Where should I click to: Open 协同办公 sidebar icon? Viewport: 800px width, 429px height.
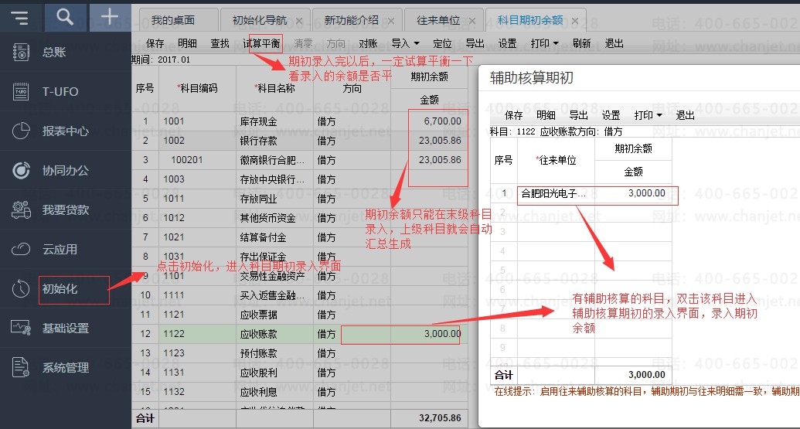click(x=21, y=170)
